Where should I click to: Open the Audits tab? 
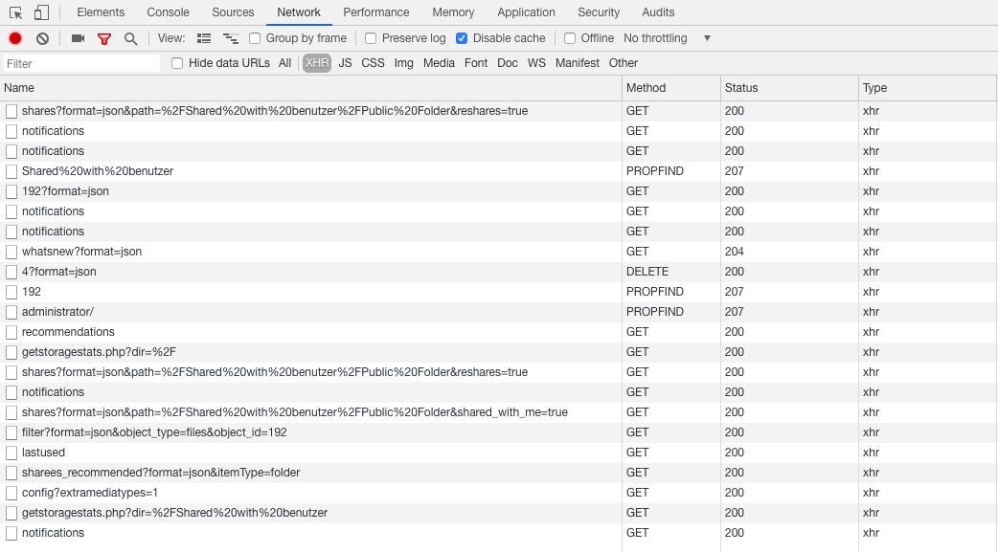(x=658, y=12)
